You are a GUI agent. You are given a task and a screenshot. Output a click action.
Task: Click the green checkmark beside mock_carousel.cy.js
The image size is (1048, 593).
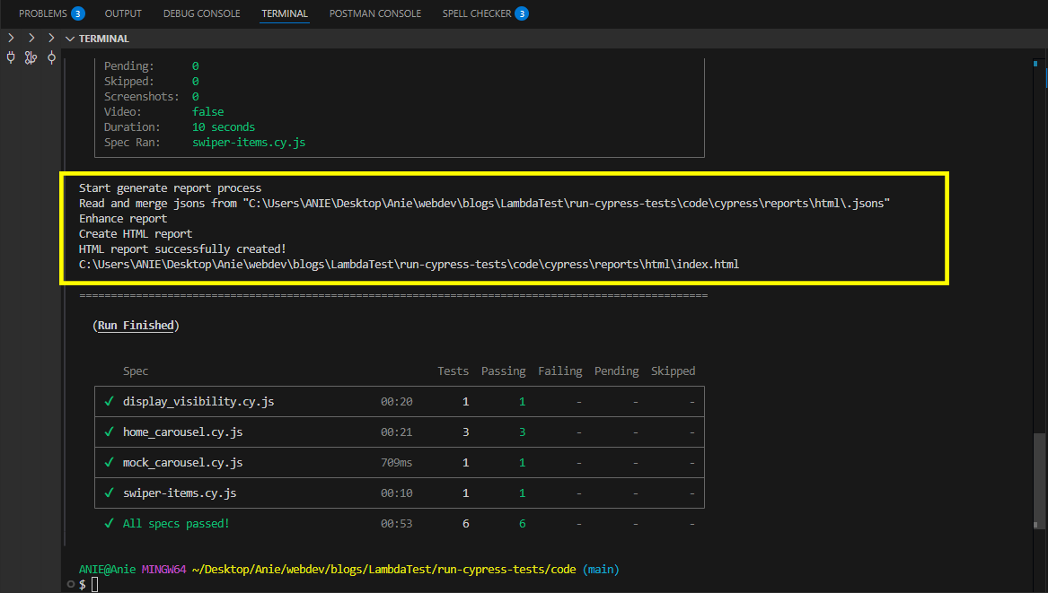tap(109, 462)
